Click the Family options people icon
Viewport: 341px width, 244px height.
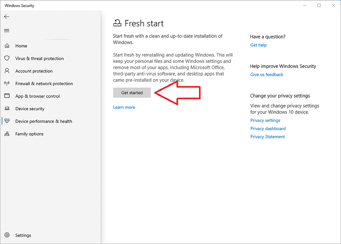pos(7,134)
